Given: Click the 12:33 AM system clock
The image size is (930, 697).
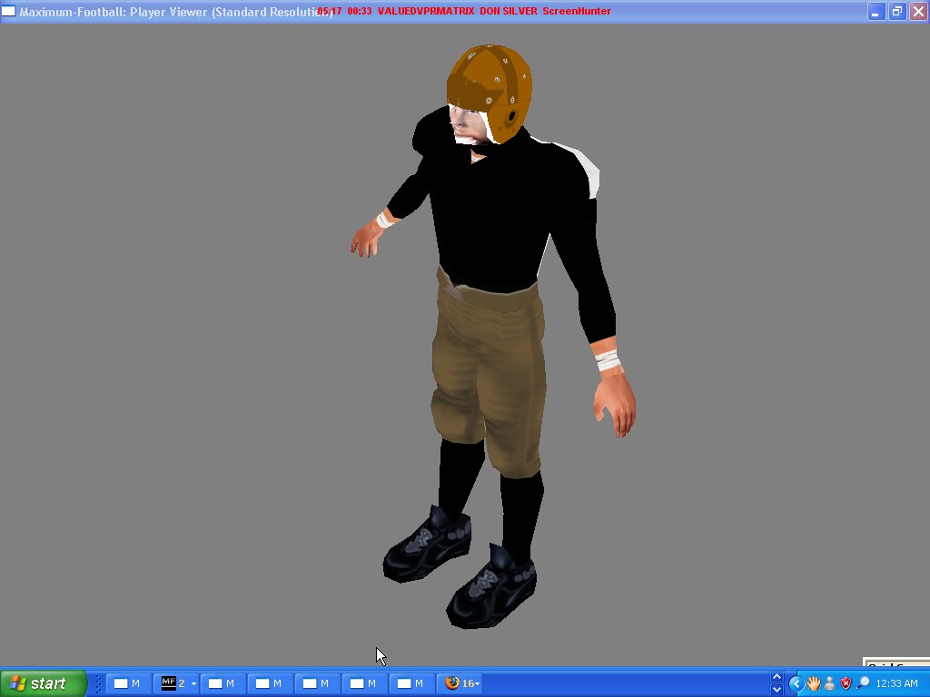Looking at the screenshot, I should pyautogui.click(x=896, y=683).
